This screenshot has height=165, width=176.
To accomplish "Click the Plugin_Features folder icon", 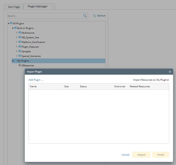I will [20, 47].
